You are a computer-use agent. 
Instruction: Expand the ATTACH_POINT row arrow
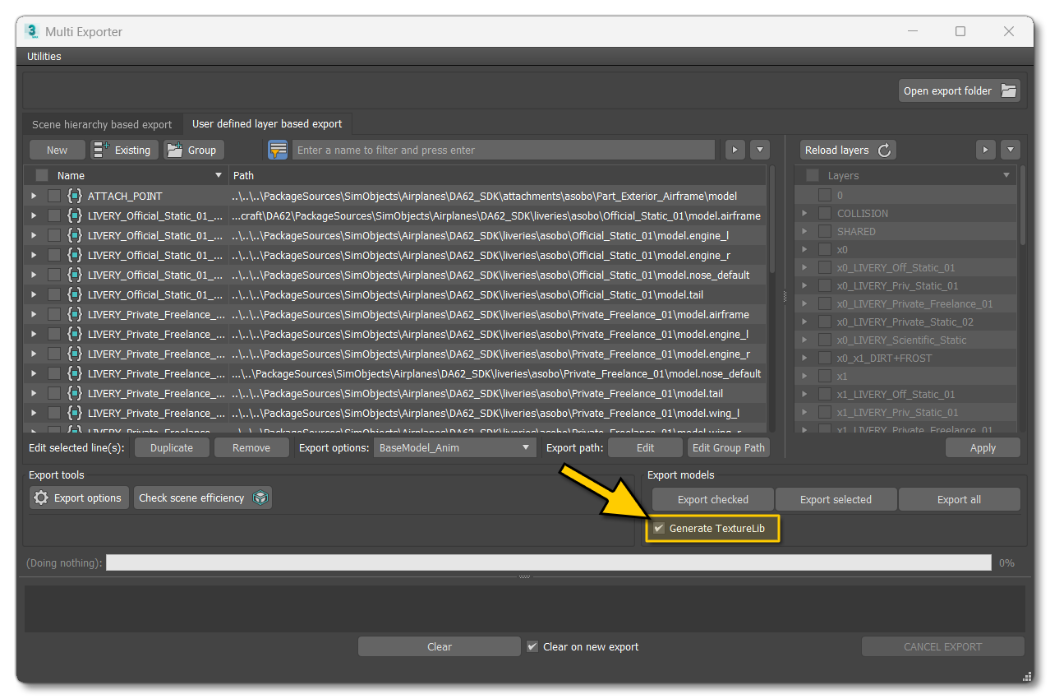coord(32,196)
